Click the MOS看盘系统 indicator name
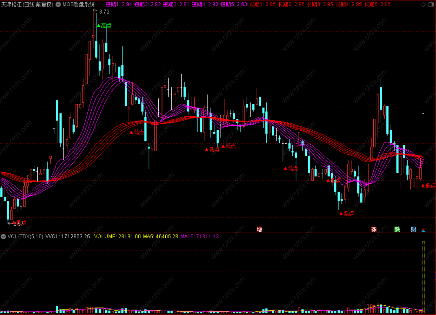Viewport: 436px width, 315px height. pyautogui.click(x=79, y=4)
